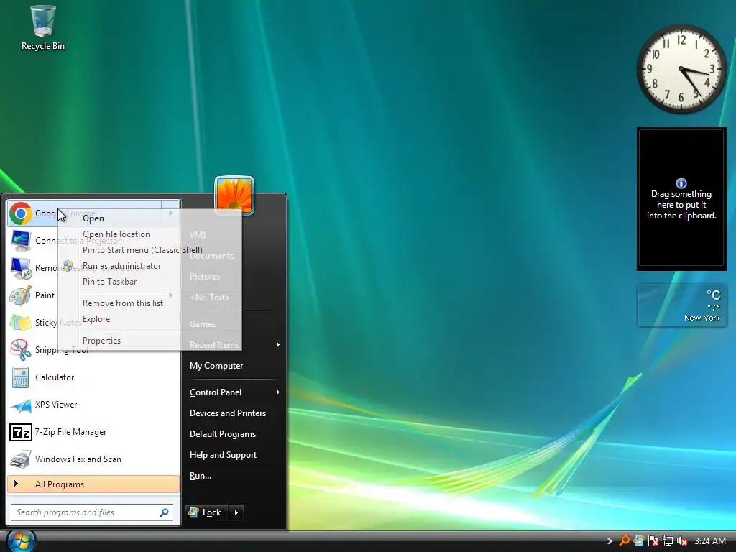
Task: Open the arrow beside the Lock button
Action: coord(236,512)
